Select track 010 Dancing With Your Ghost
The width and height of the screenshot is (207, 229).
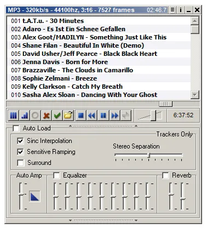pyautogui.click(x=99, y=95)
